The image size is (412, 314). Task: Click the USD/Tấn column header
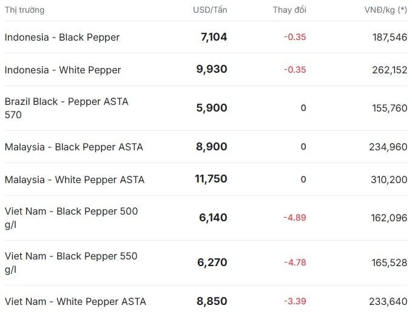pyautogui.click(x=210, y=10)
